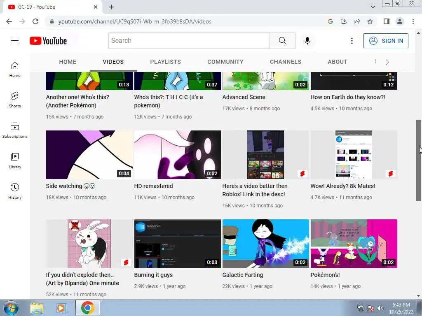Reload the page
This screenshot has height=316, width=422.
click(x=35, y=21)
